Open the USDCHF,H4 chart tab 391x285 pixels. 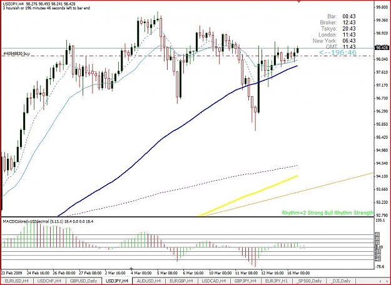click(x=49, y=281)
